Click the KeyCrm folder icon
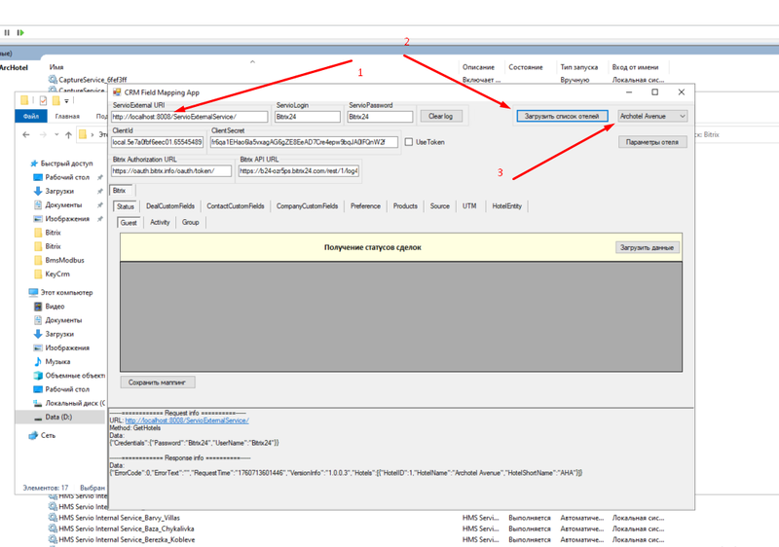 (38, 274)
